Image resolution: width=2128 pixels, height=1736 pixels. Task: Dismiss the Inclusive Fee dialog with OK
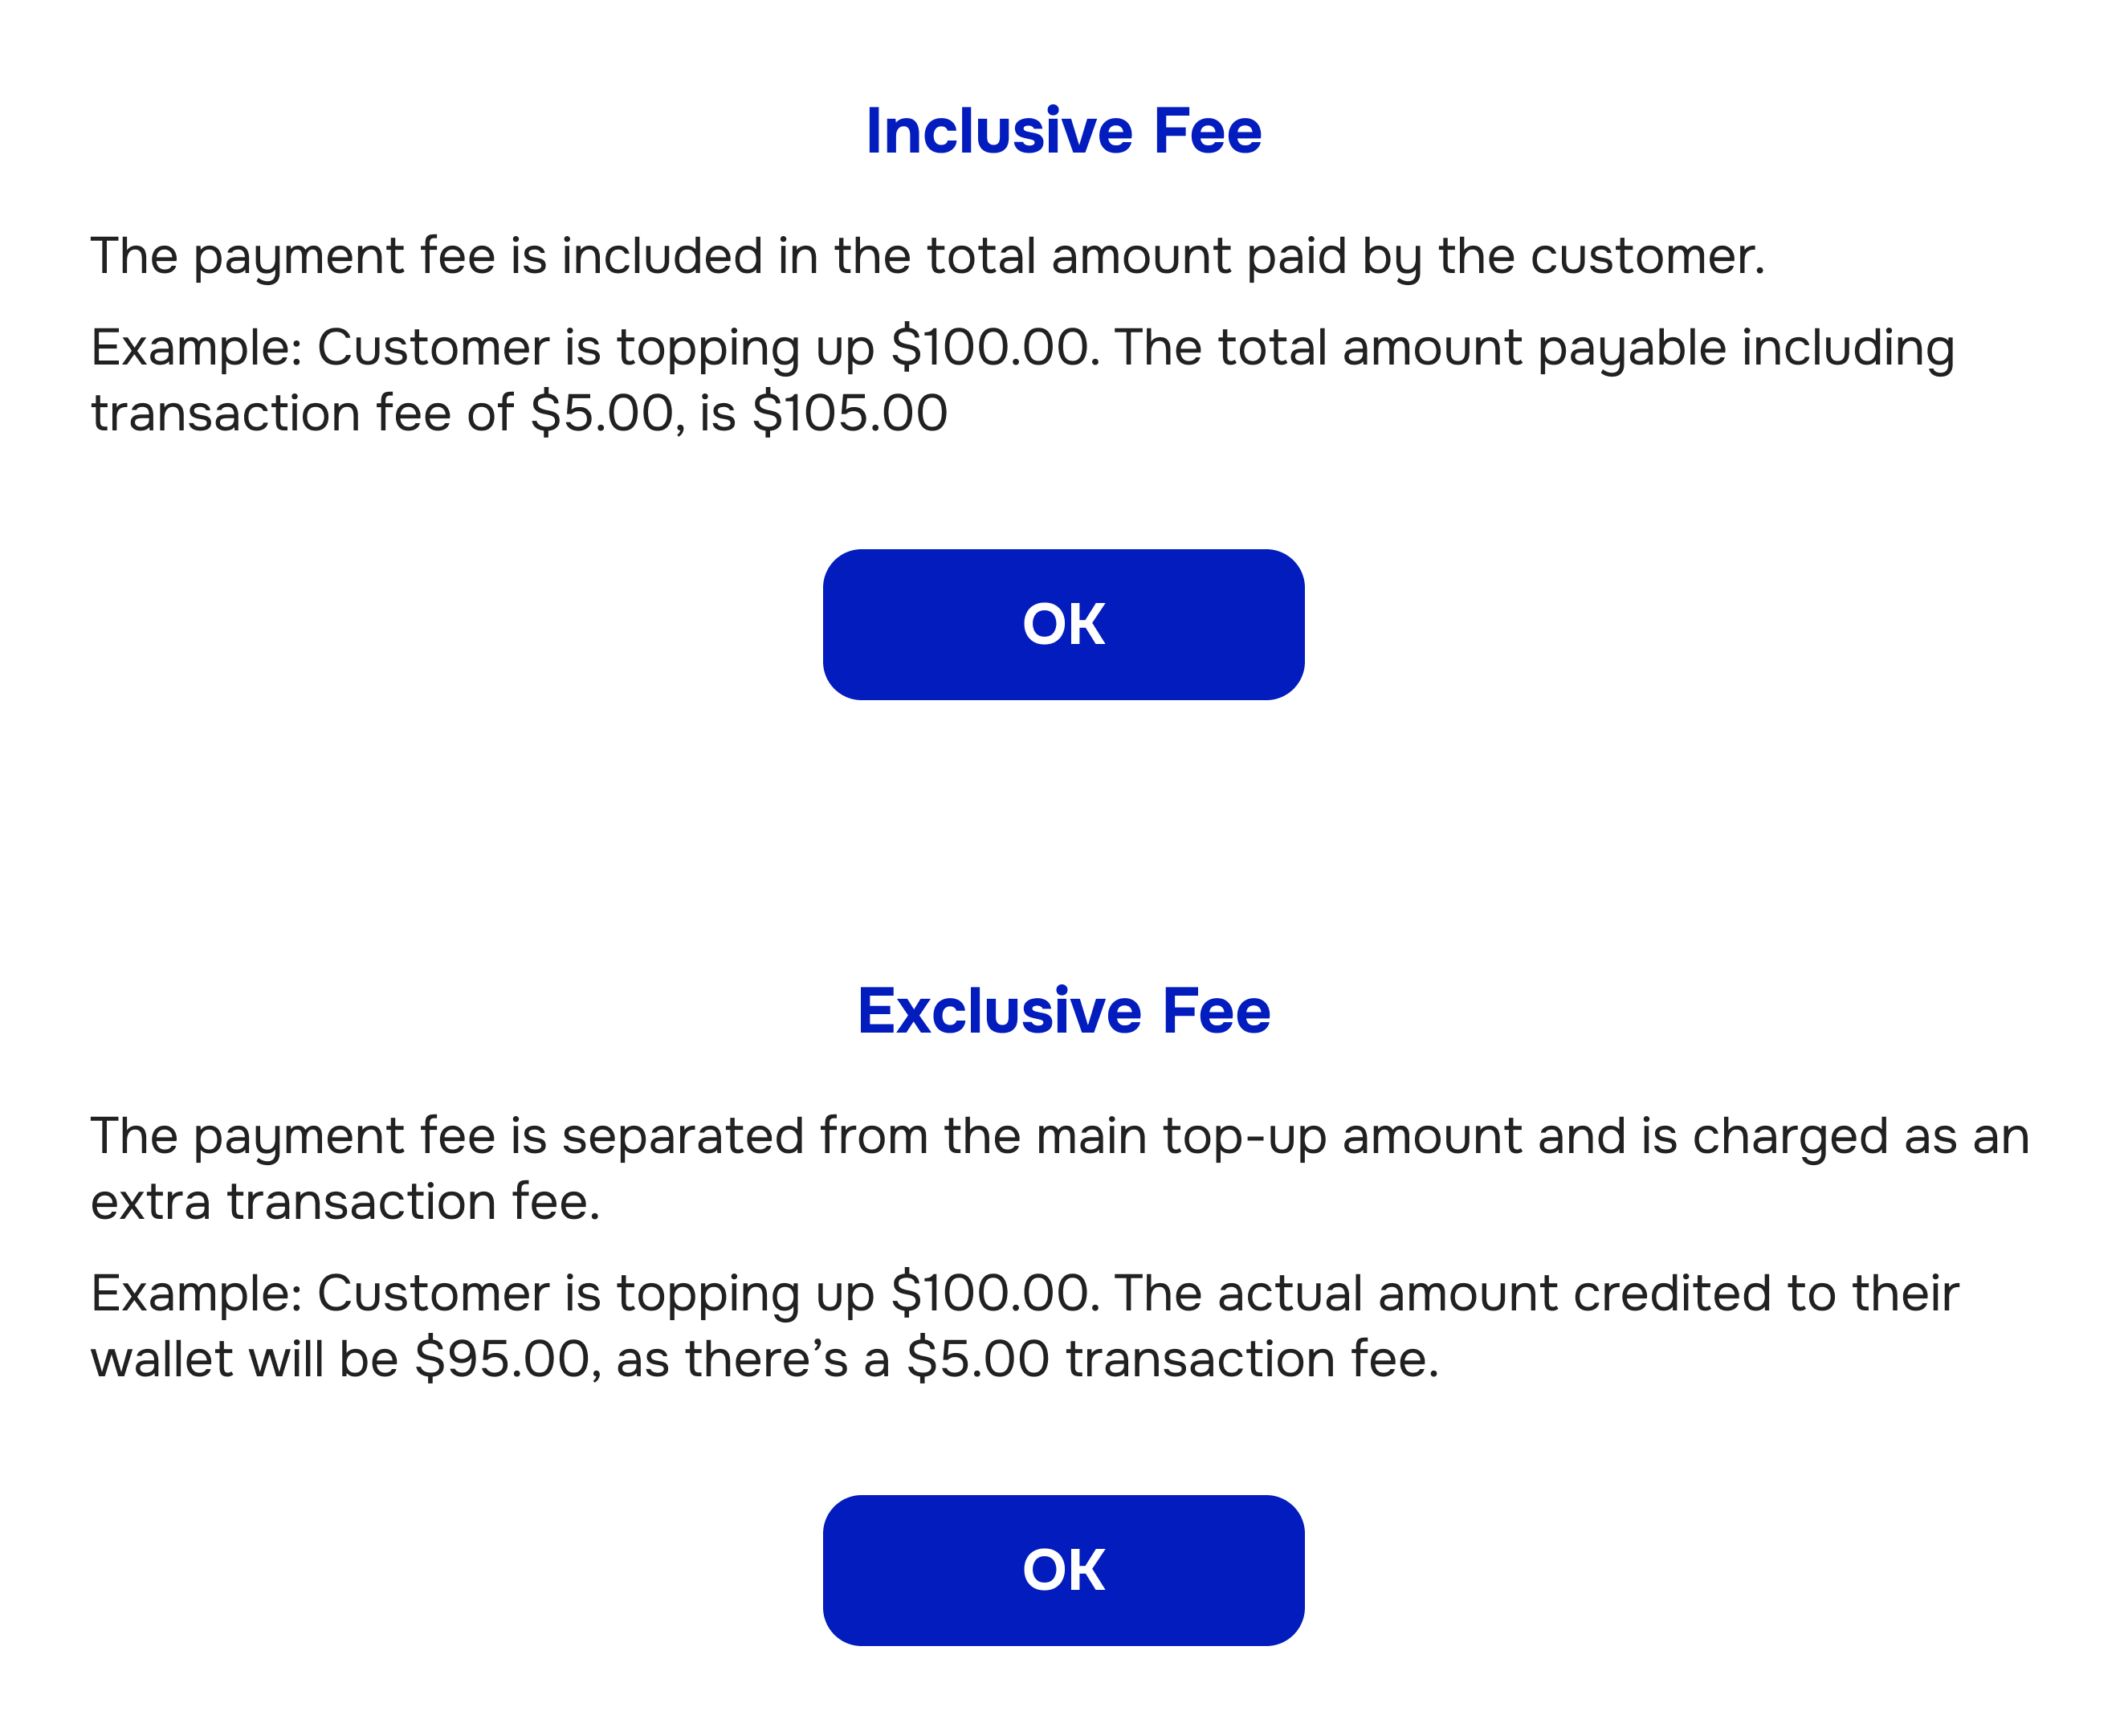[x=1063, y=623]
